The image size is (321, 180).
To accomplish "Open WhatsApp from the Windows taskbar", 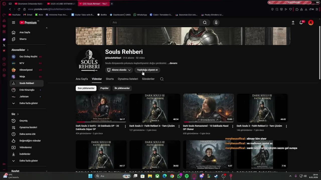I will point(179,176).
